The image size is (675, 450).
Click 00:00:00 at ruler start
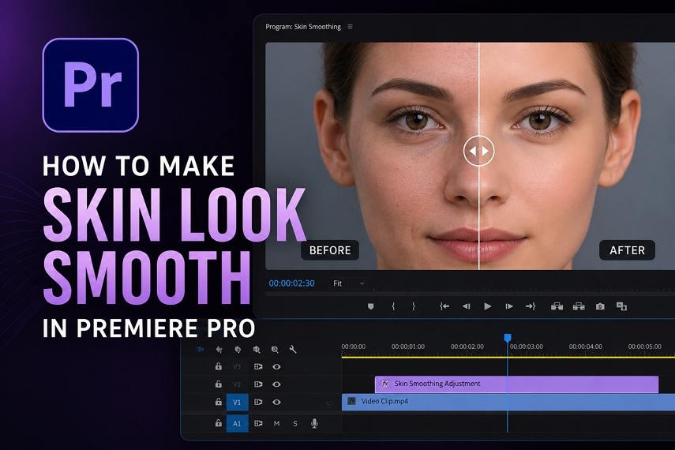(354, 347)
